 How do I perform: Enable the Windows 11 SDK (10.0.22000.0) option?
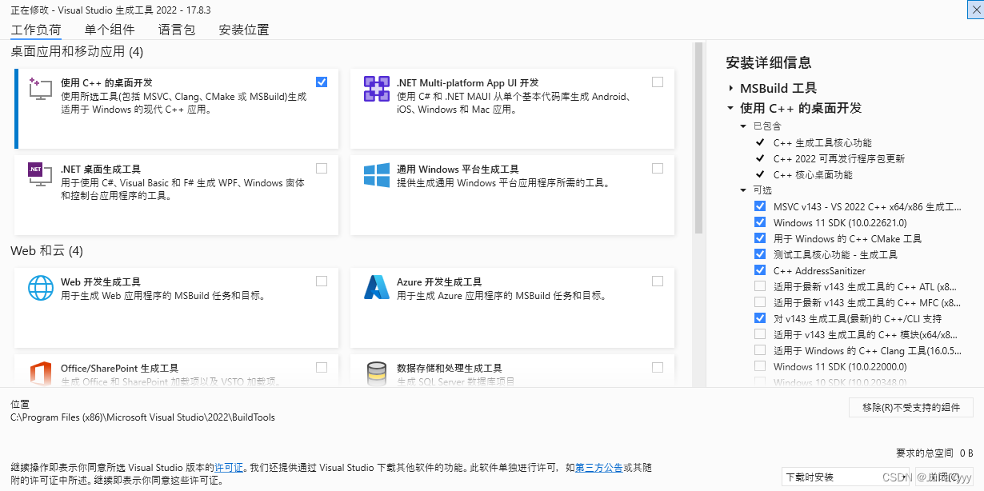tap(759, 365)
